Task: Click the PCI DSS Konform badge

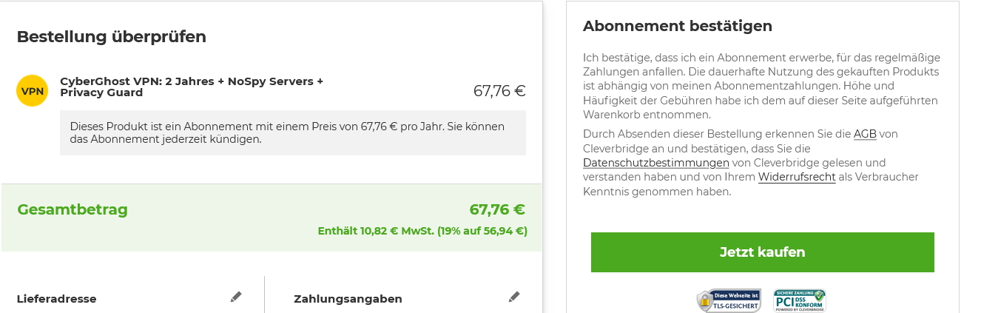Action: pyautogui.click(x=800, y=300)
